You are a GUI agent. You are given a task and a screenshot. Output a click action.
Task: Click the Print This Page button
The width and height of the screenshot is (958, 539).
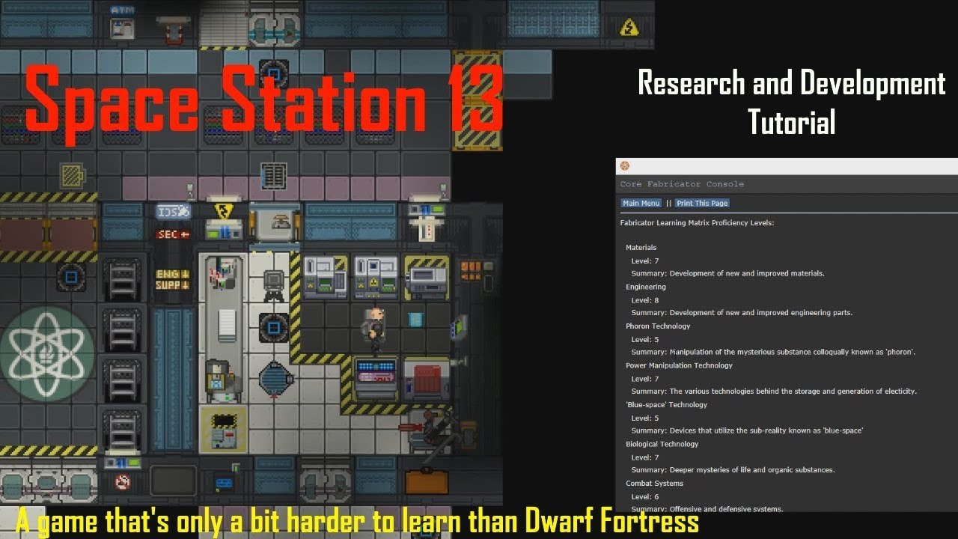[x=702, y=203]
